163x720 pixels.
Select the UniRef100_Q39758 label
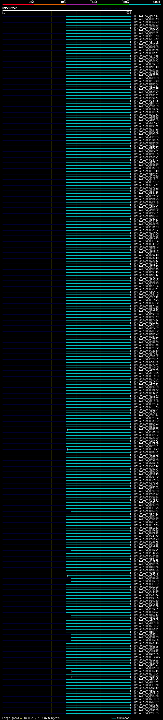click(146, 491)
